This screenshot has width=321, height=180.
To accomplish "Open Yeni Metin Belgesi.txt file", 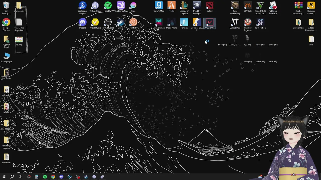I will click(x=19, y=25).
